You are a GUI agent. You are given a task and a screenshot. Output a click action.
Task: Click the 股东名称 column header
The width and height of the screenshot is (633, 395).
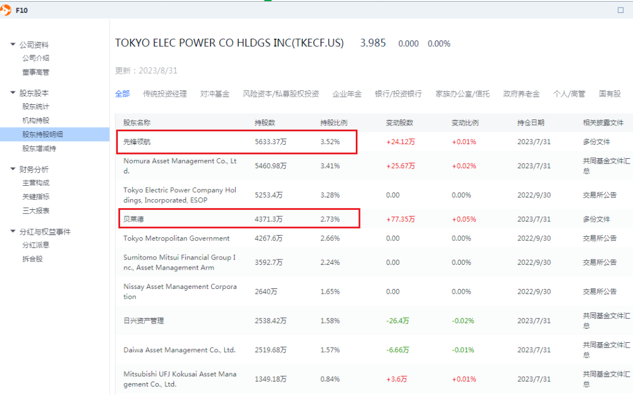(x=137, y=122)
